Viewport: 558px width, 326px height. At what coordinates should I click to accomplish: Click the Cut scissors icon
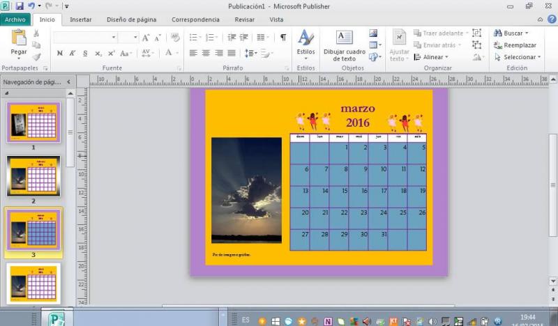(36, 33)
